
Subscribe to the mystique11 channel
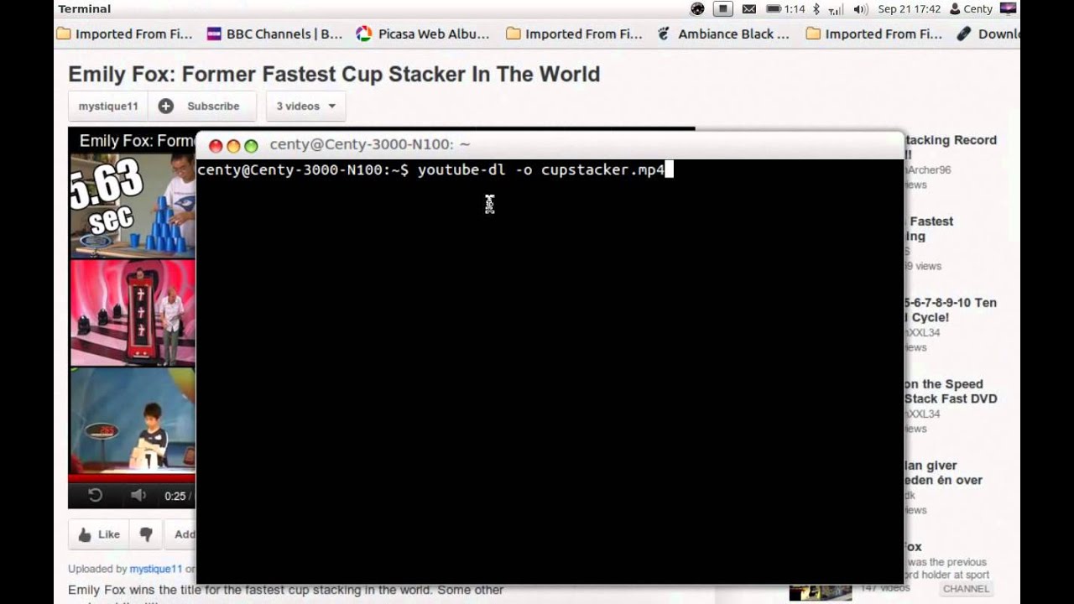(202, 107)
